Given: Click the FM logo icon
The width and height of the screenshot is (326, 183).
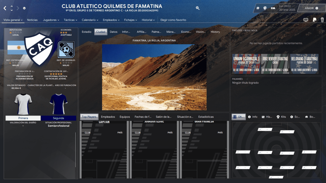Looking at the screenshot, I should [x=273, y=8].
